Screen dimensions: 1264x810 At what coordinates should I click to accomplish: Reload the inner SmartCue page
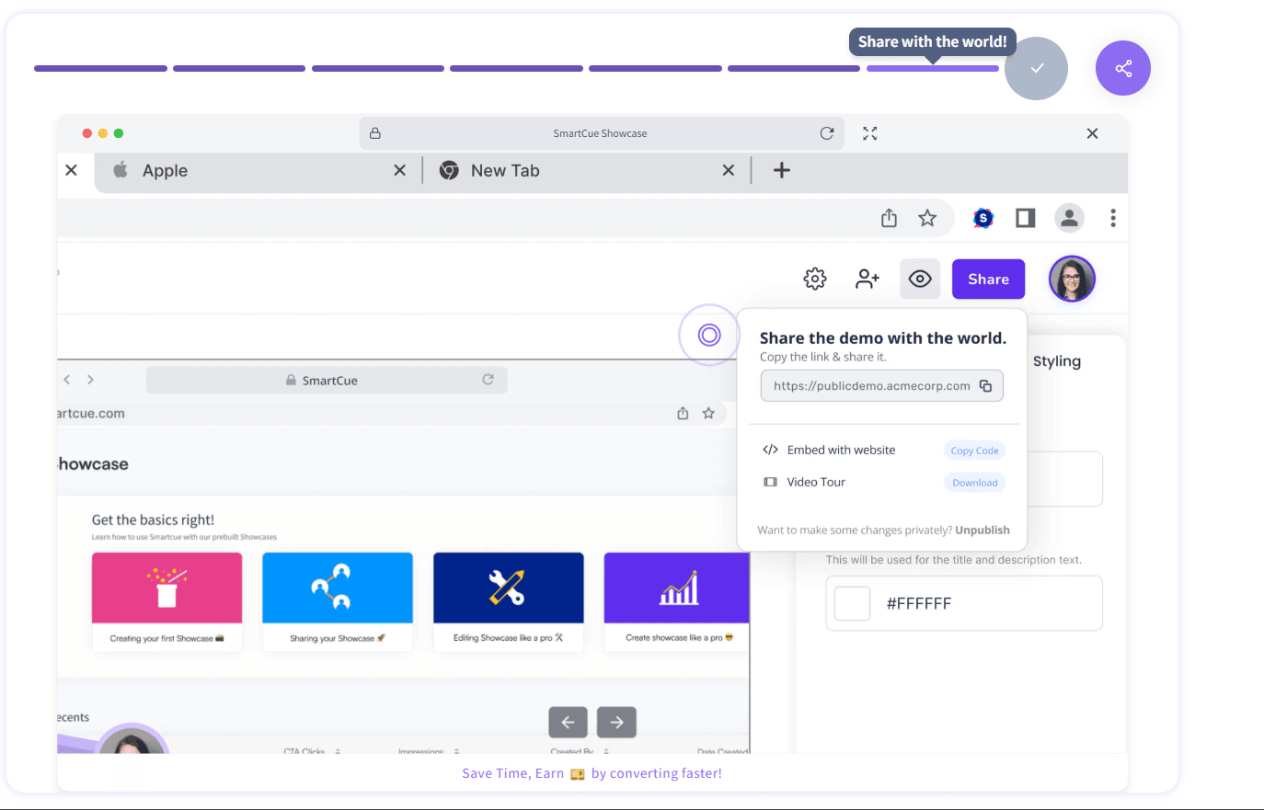[x=488, y=380]
